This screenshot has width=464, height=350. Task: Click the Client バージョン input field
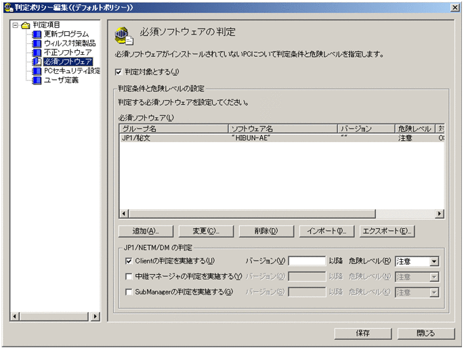pos(307,261)
